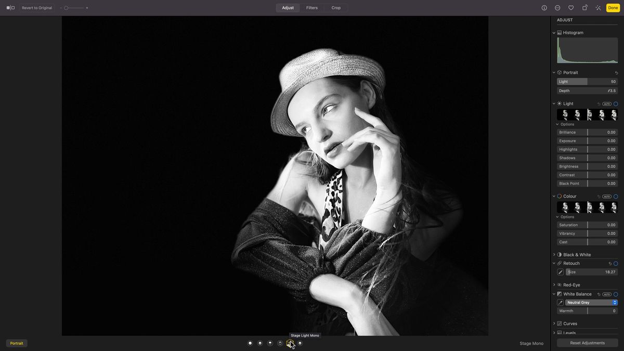624x351 pixels.
Task: Rotate the image
Action: coord(584,8)
